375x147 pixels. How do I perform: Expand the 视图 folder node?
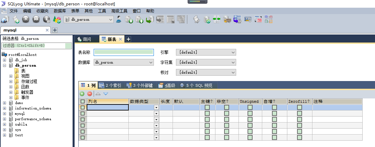11,76
